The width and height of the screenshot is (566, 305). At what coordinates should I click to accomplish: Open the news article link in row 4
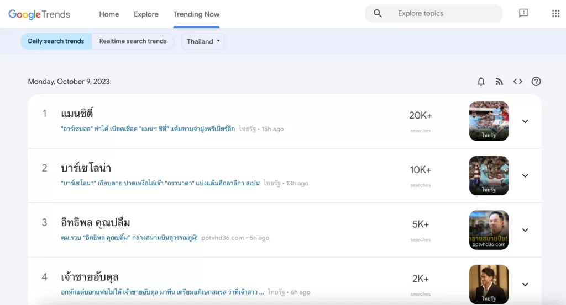point(163,292)
